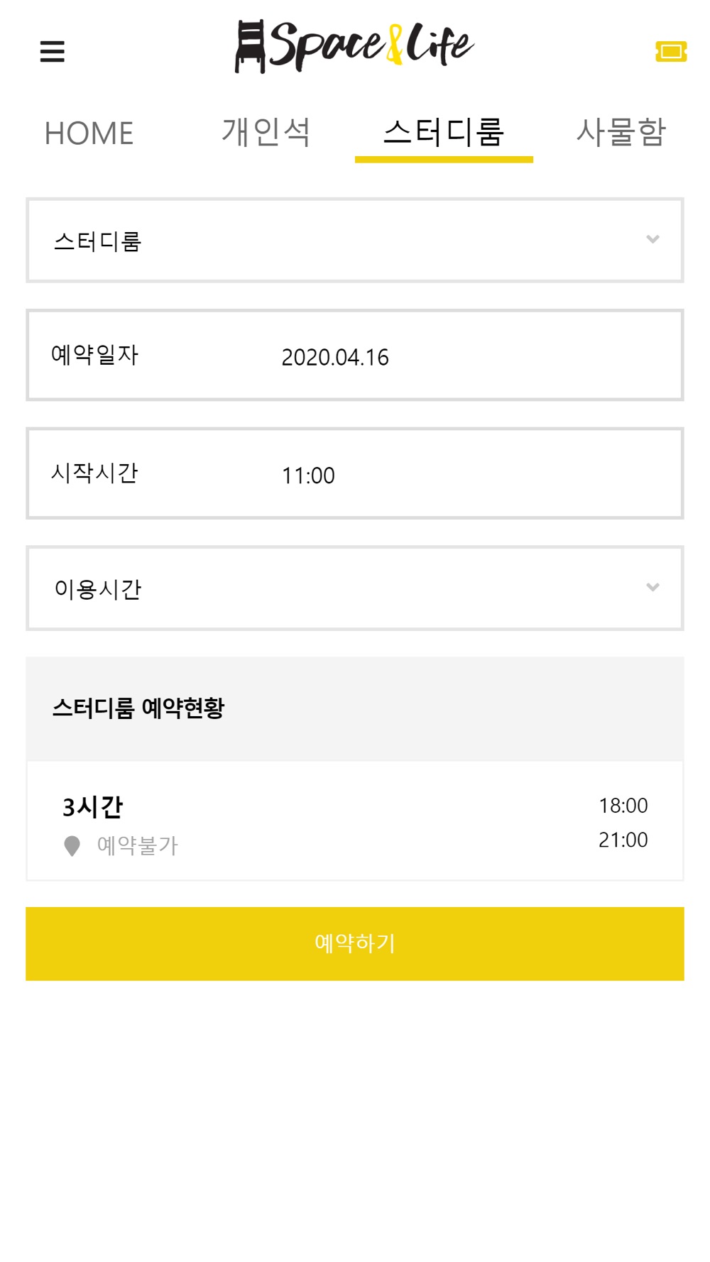The width and height of the screenshot is (710, 1262).
Task: Open the 스터디룸 selection box
Action: [x=355, y=241]
